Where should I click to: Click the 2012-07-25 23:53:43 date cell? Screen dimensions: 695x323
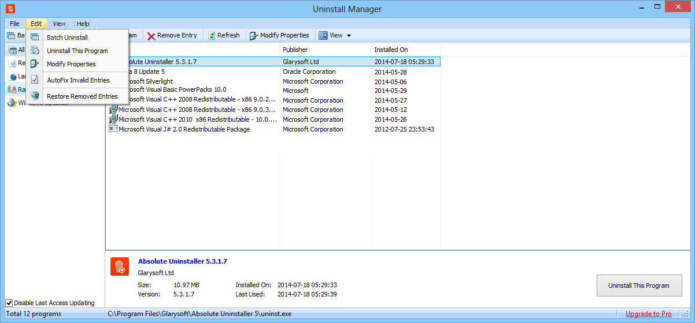point(404,129)
